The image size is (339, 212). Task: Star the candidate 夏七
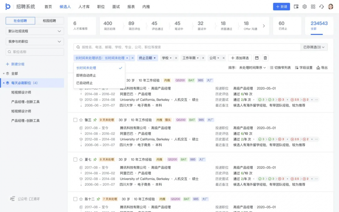tap(81, 159)
